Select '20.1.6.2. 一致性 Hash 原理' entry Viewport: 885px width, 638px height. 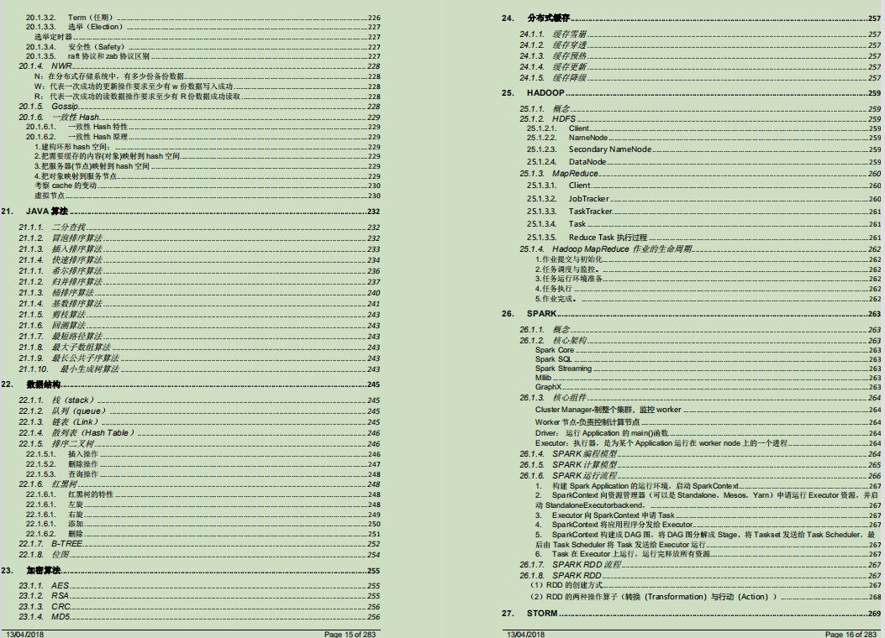203,136
